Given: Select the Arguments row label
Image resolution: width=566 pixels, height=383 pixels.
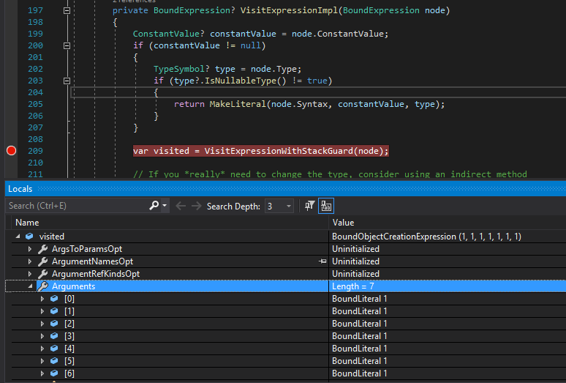Looking at the screenshot, I should tap(74, 286).
